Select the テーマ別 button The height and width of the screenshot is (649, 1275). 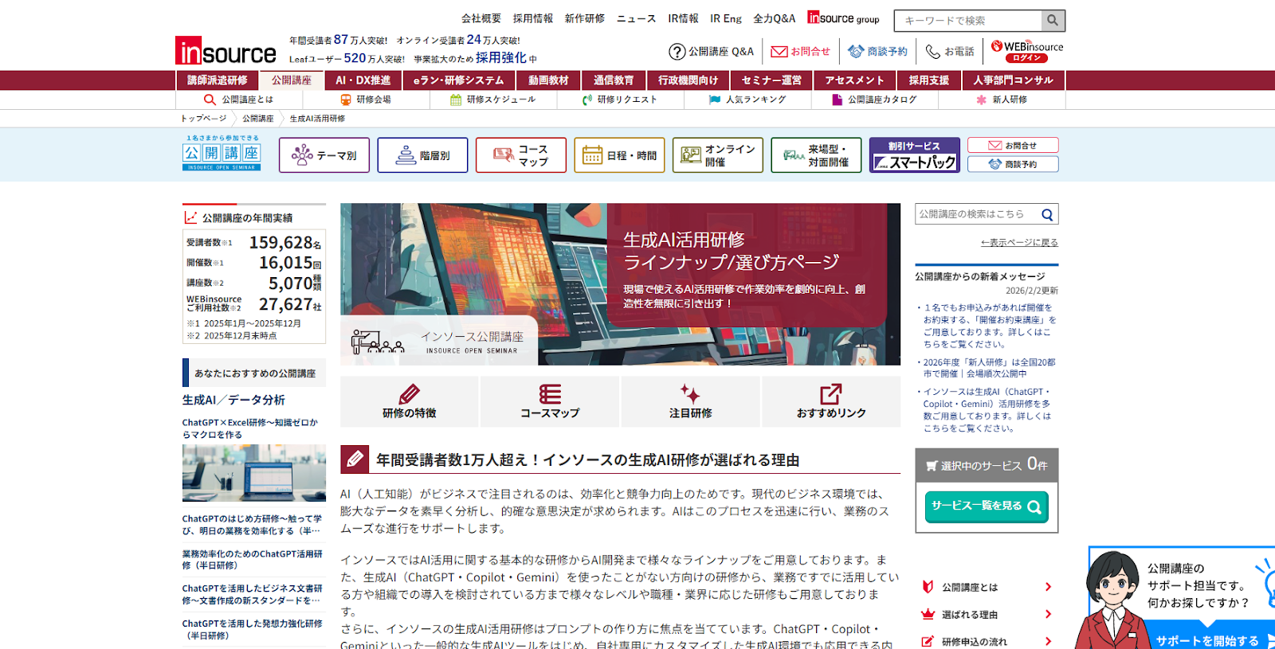point(324,155)
